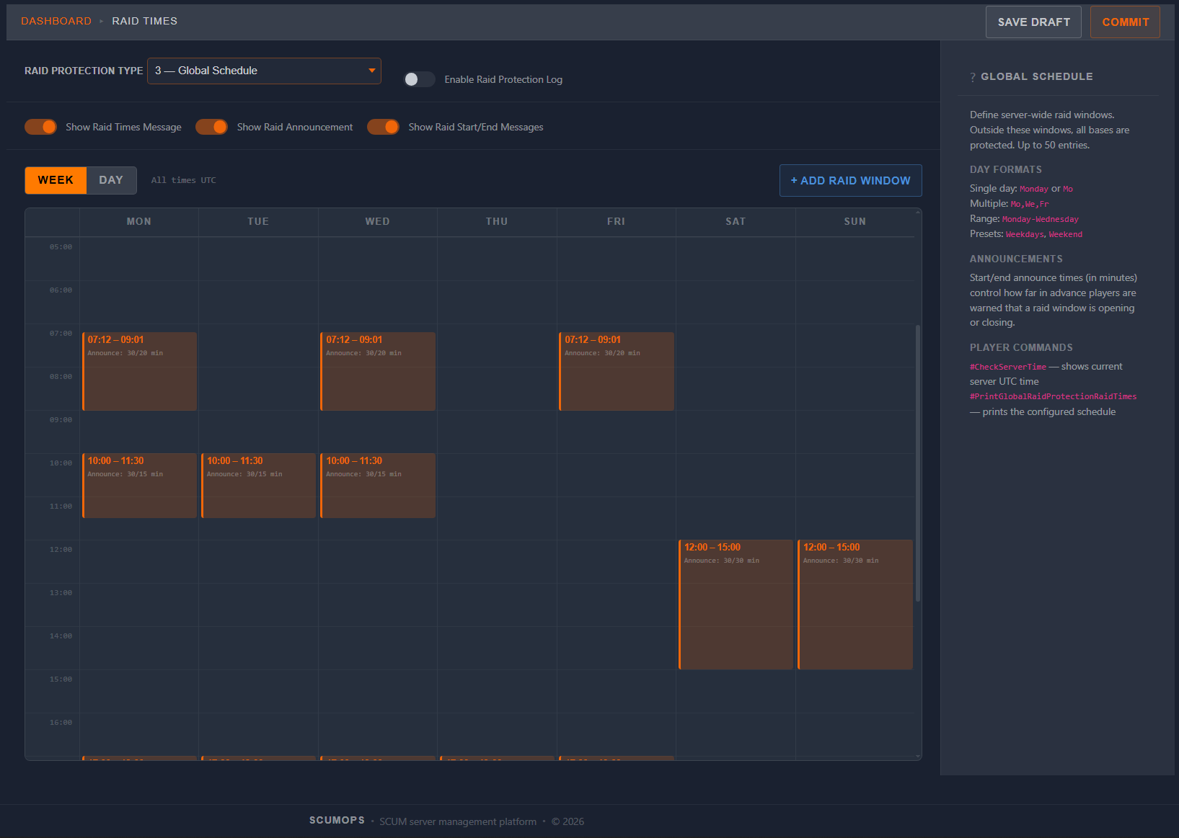Viewport: 1179px width, 838px height.
Task: Click the PLAYER COMMANDS heading
Action: (1021, 347)
